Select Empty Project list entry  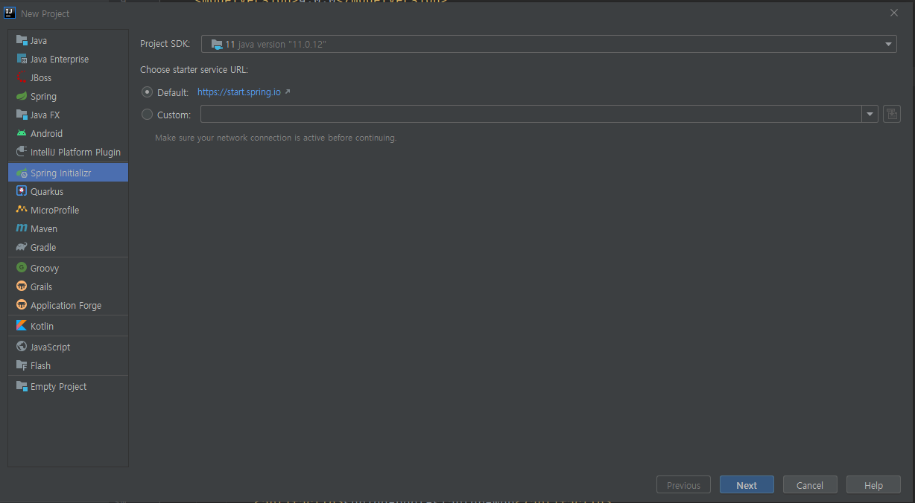point(68,386)
